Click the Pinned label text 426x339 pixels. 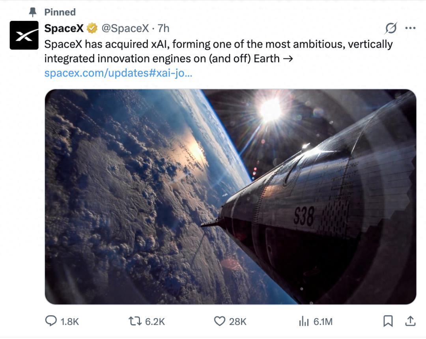click(60, 12)
